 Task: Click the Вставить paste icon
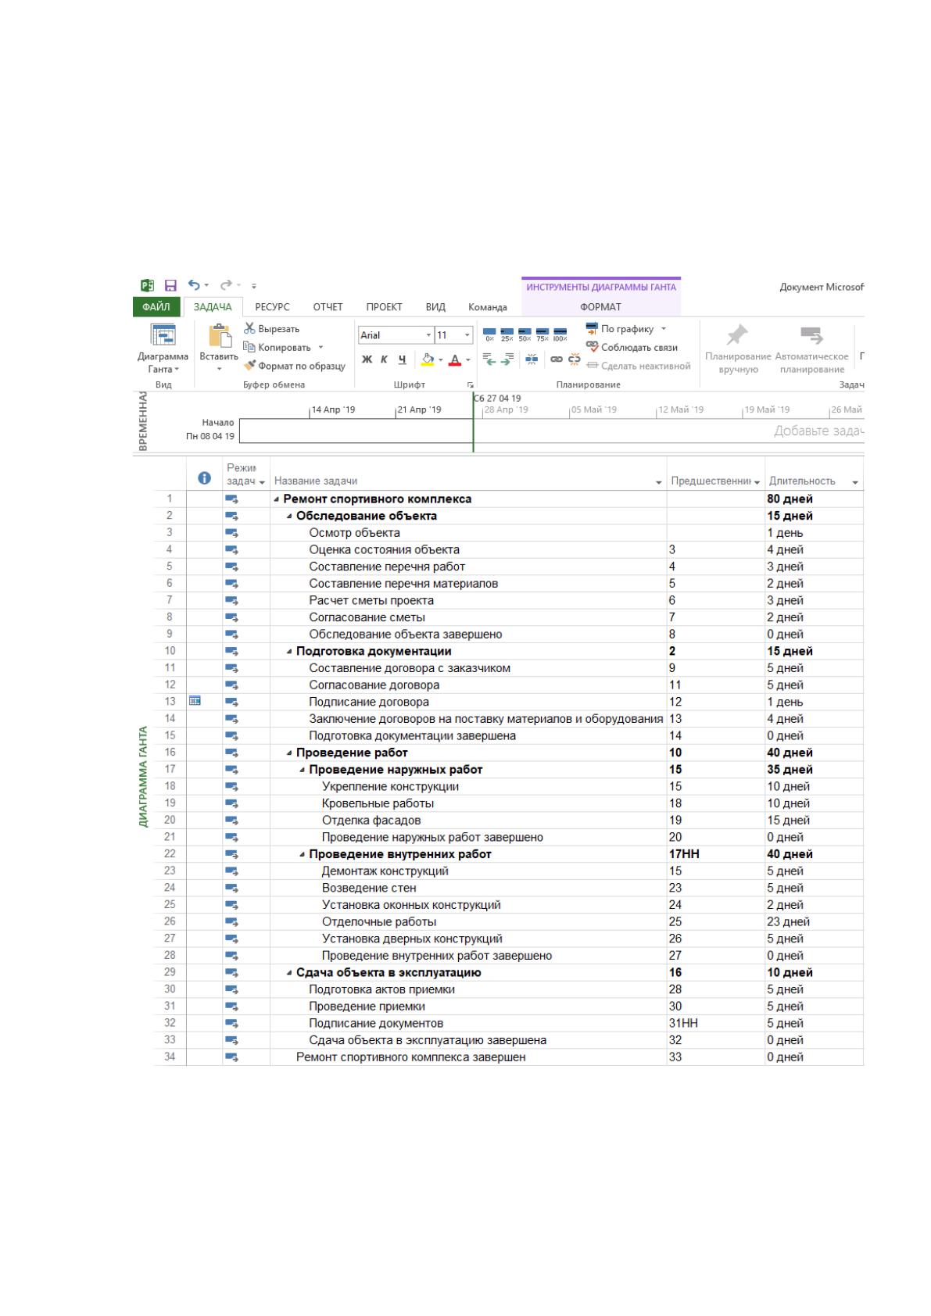tap(219, 335)
